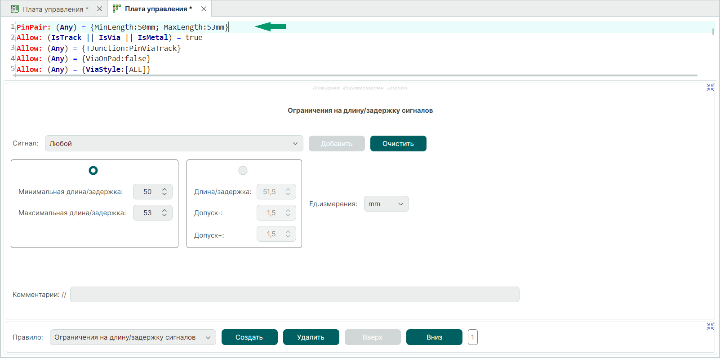Click the Добавить button
Screen dimensions: 720x358
coord(337,144)
